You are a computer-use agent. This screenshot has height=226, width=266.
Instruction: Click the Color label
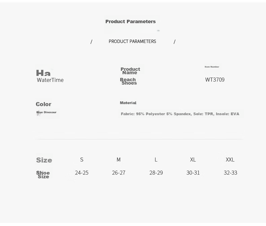point(43,104)
